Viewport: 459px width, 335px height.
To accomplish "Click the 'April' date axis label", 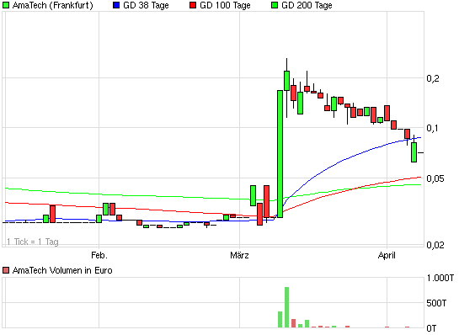I will pyautogui.click(x=387, y=255).
